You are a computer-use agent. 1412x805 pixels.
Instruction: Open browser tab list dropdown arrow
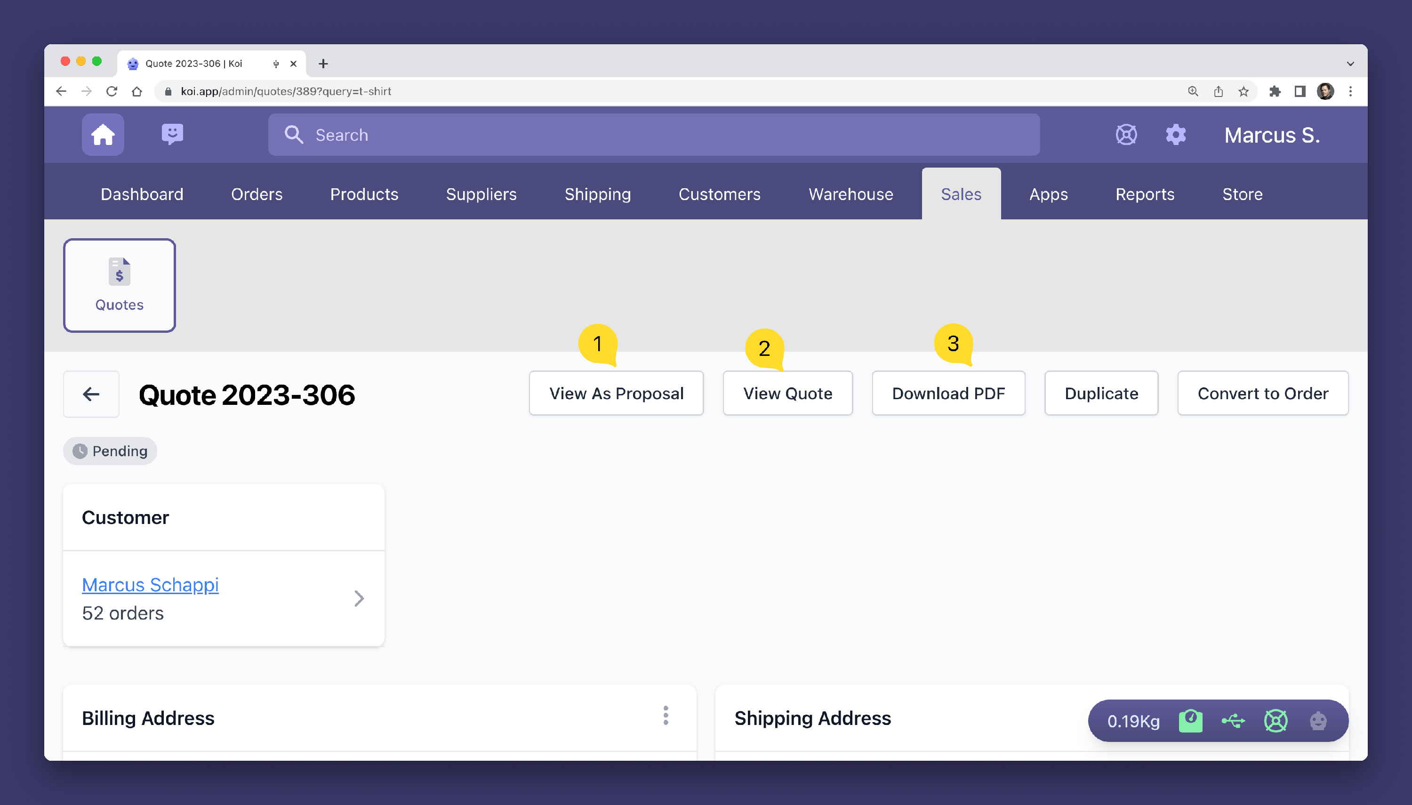(1349, 64)
